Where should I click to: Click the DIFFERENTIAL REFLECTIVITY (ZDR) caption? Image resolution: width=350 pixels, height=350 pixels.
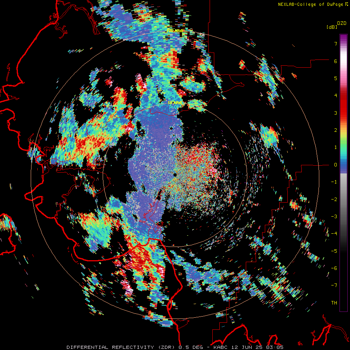pos(121,347)
